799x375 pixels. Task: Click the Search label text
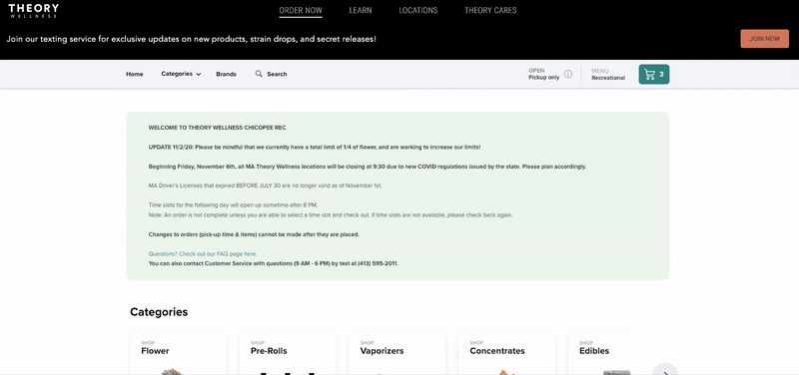(277, 74)
